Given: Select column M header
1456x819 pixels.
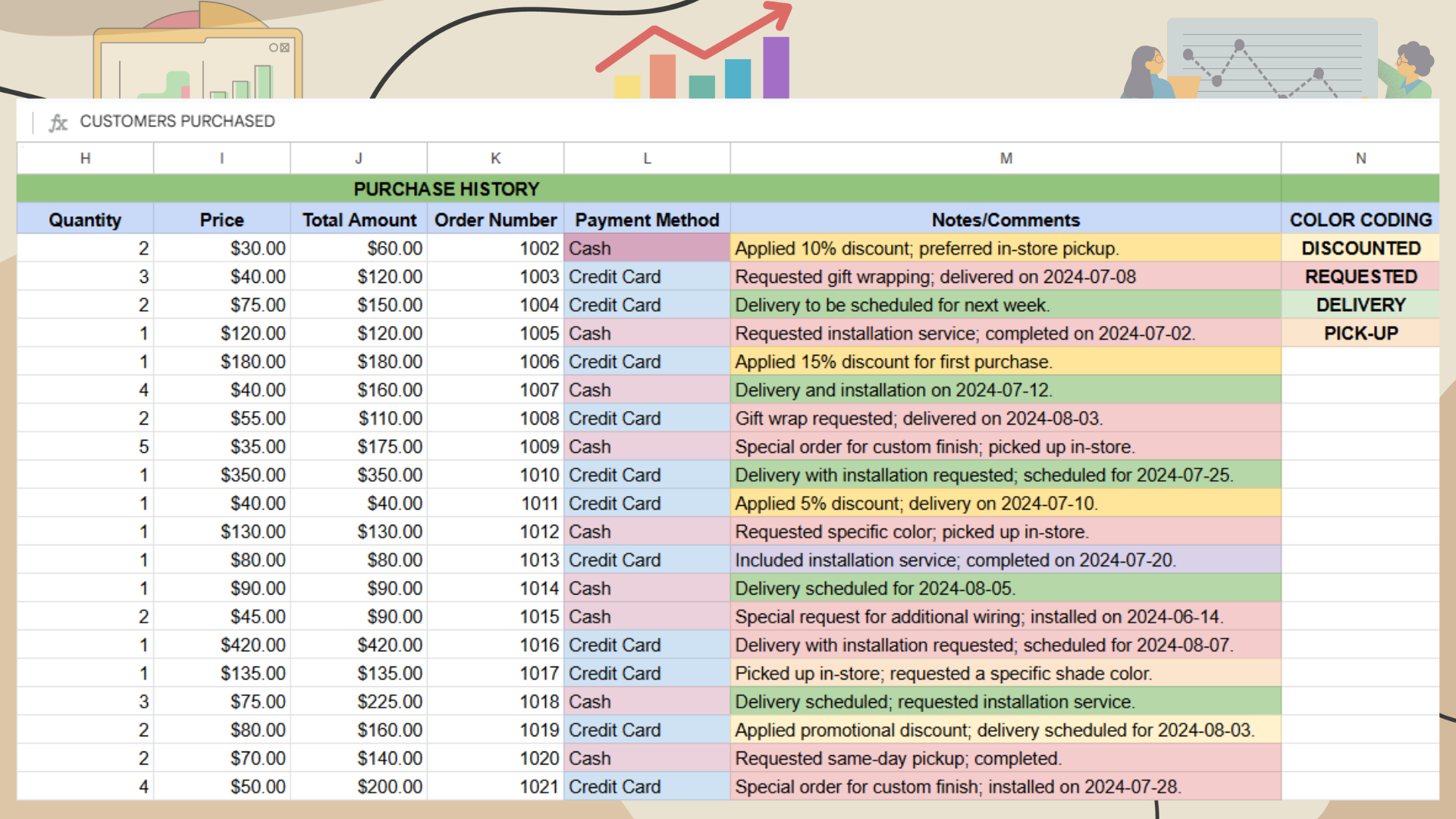Looking at the screenshot, I should [x=1006, y=158].
